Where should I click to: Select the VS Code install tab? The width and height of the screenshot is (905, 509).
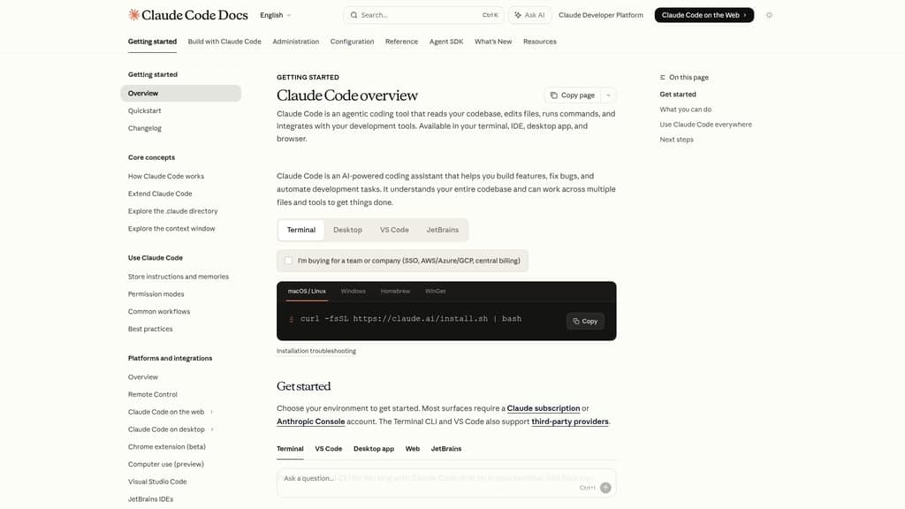coord(394,230)
